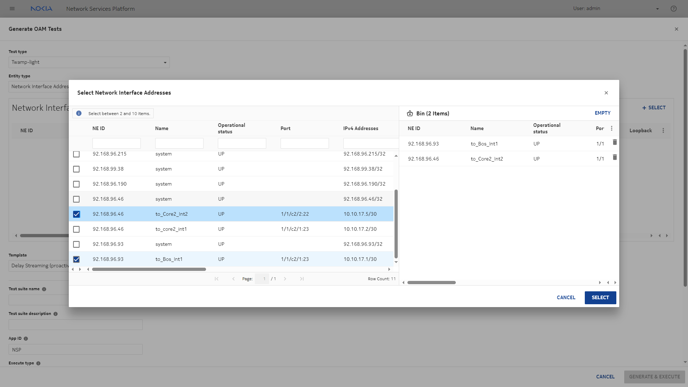Check the 92.168.99.38 system row
Screen dimensions: 688x387
(76, 169)
